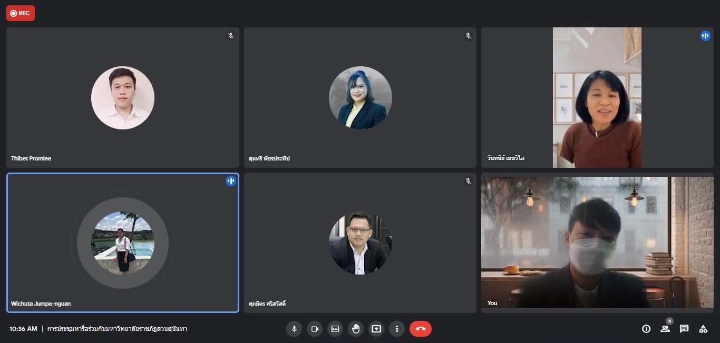
Task: Raise hand in the meeting
Action: pos(356,329)
